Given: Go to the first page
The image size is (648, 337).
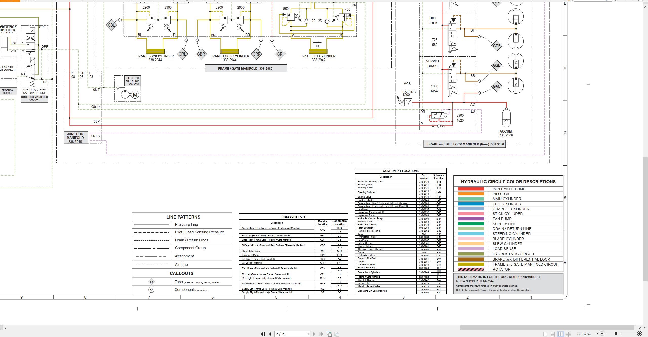Looking at the screenshot, I should point(263,334).
